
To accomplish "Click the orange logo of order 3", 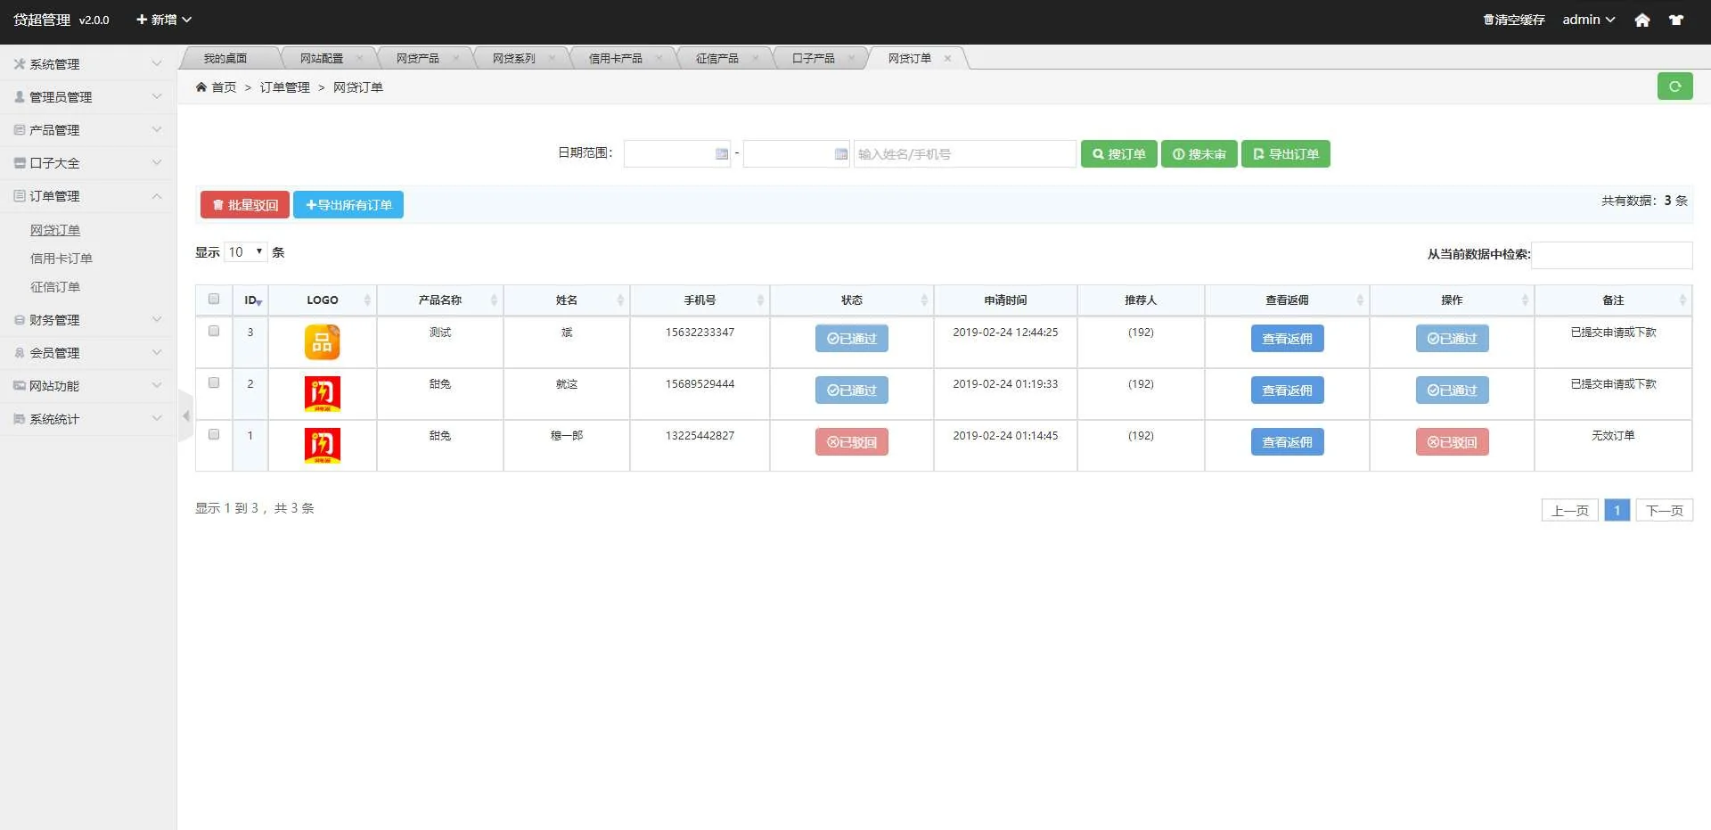I will 322,342.
